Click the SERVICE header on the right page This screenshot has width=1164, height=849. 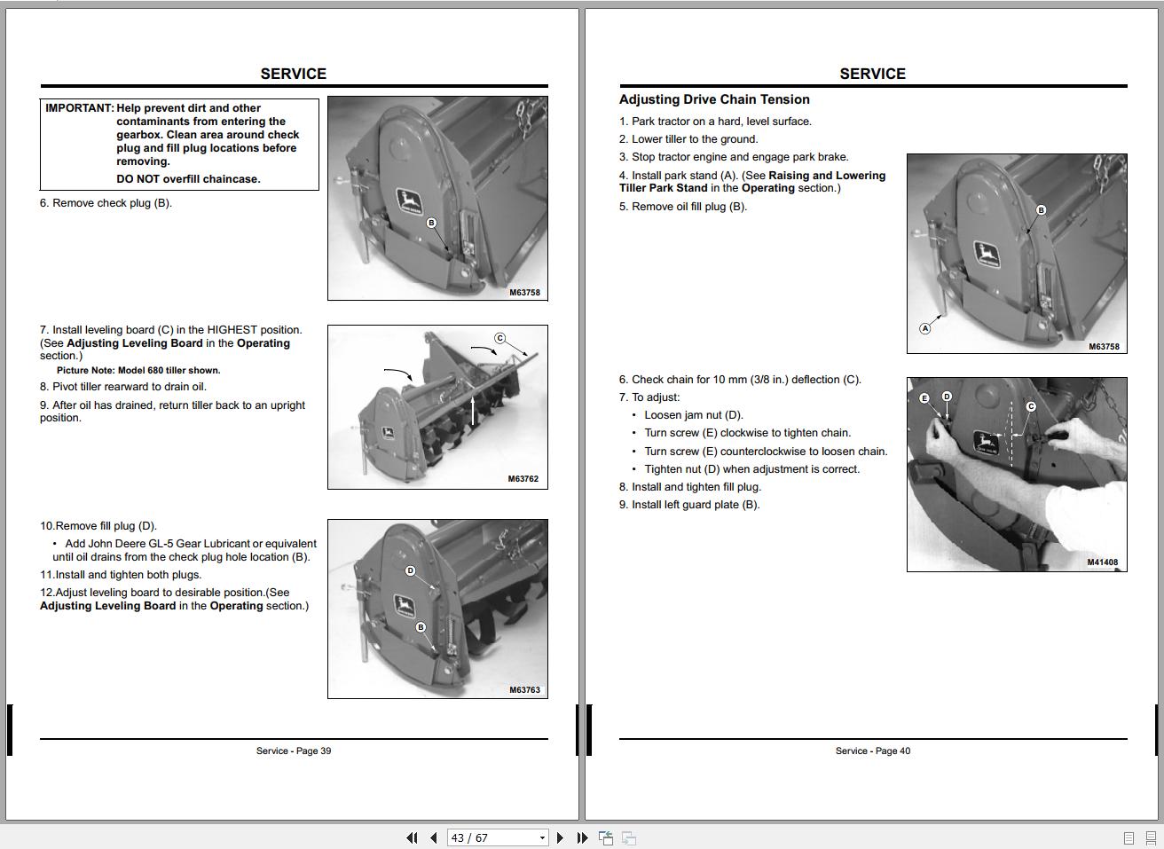872,74
